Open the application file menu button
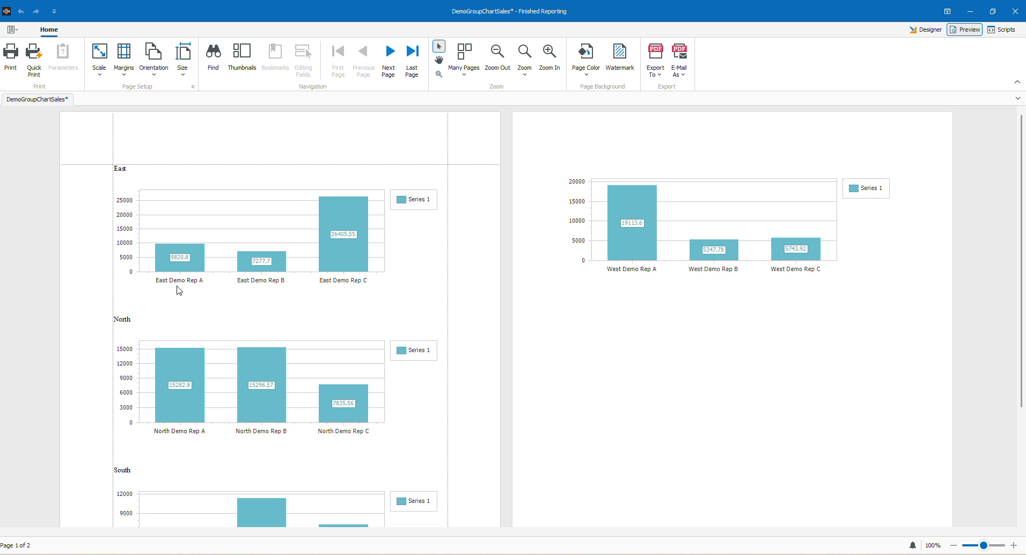 [12, 30]
